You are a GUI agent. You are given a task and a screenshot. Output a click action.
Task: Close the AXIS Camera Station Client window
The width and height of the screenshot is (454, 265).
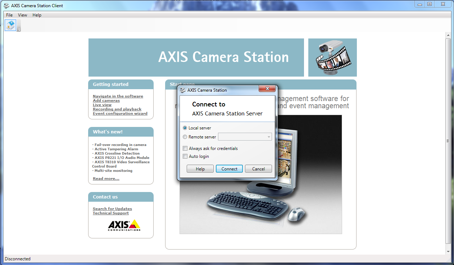[443, 4]
